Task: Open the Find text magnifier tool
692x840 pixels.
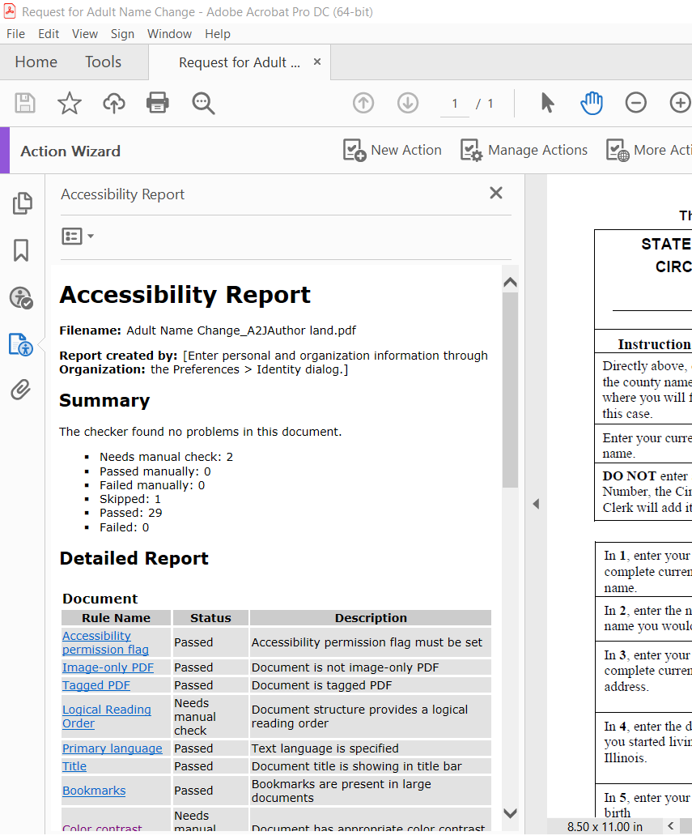Action: (x=203, y=103)
